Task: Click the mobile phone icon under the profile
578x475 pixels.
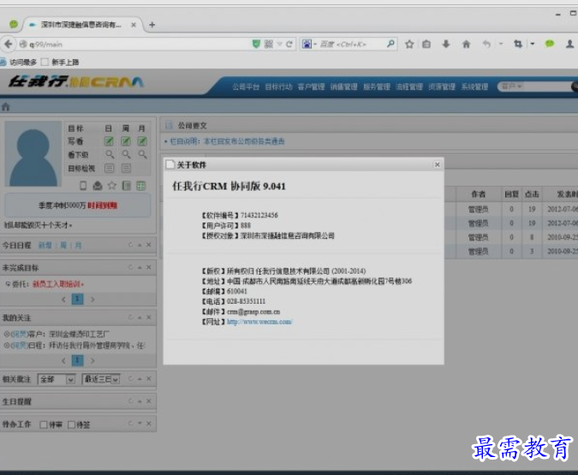Action: 83,186
